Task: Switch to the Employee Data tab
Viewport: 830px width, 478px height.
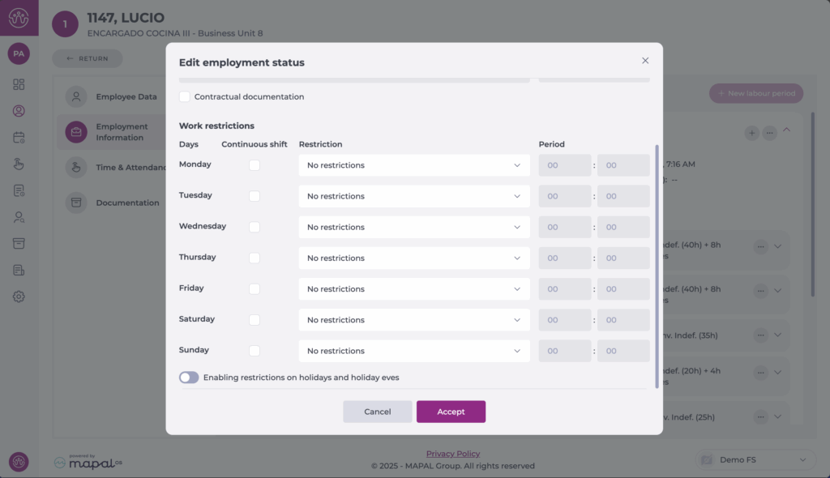Action: [x=126, y=96]
